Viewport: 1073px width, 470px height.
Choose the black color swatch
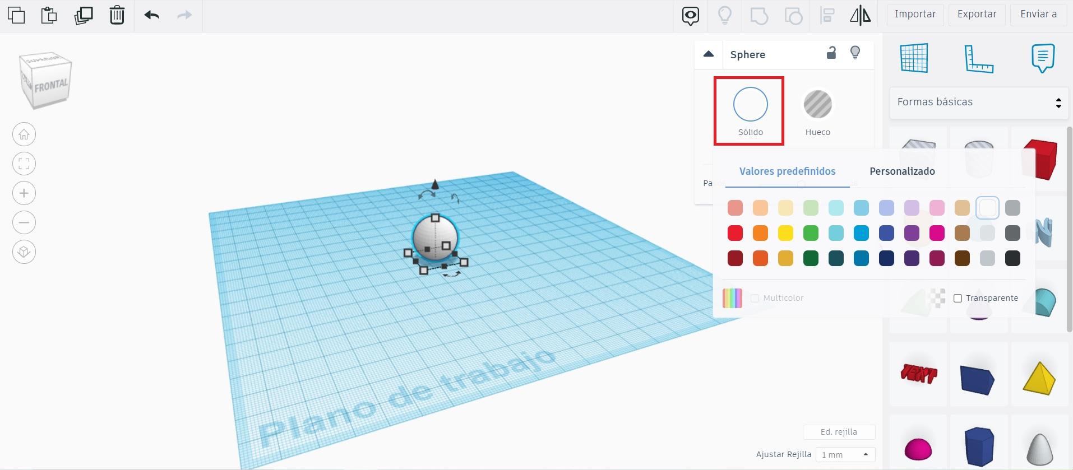[1012, 258]
